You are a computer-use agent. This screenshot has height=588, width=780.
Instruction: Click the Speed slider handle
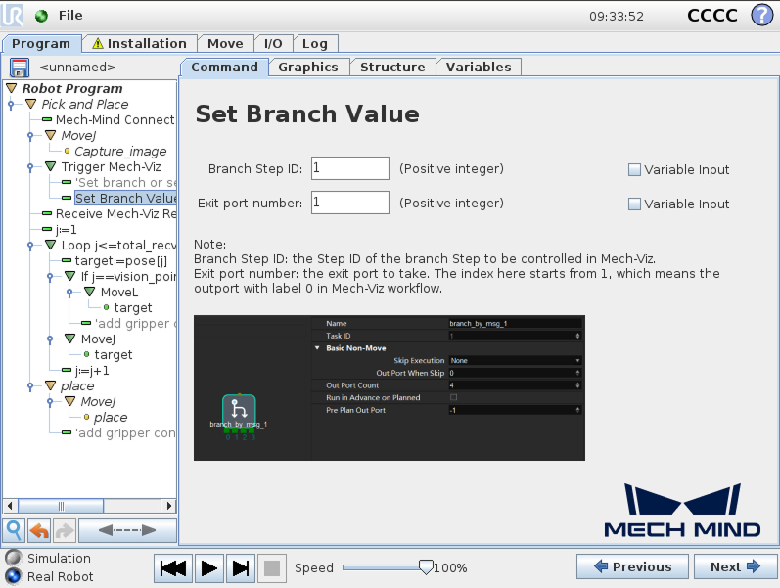tap(426, 567)
